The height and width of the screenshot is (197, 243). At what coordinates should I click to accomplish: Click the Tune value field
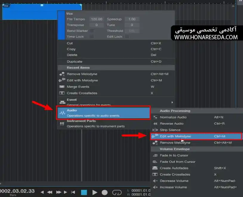tap(132, 25)
